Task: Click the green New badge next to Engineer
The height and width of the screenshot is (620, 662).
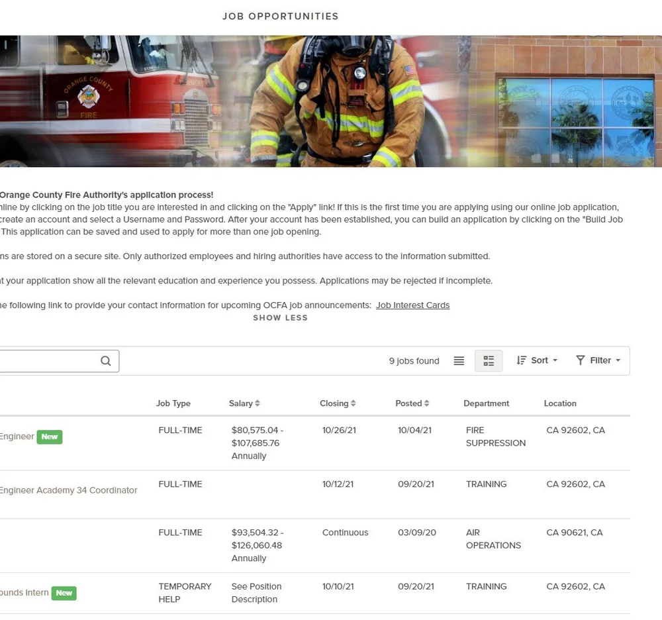Action: 49,437
